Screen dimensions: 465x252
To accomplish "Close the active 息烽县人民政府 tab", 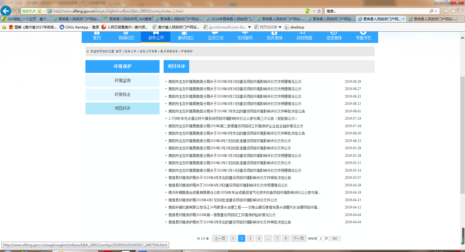I will point(403,19).
